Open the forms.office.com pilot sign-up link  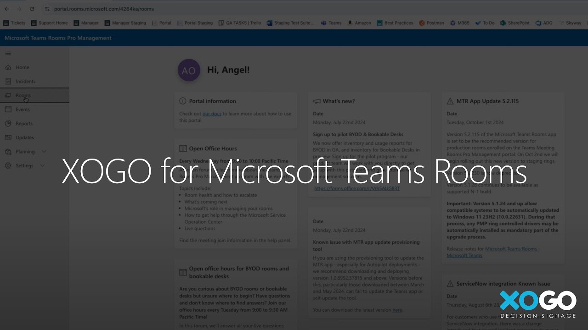(357, 188)
